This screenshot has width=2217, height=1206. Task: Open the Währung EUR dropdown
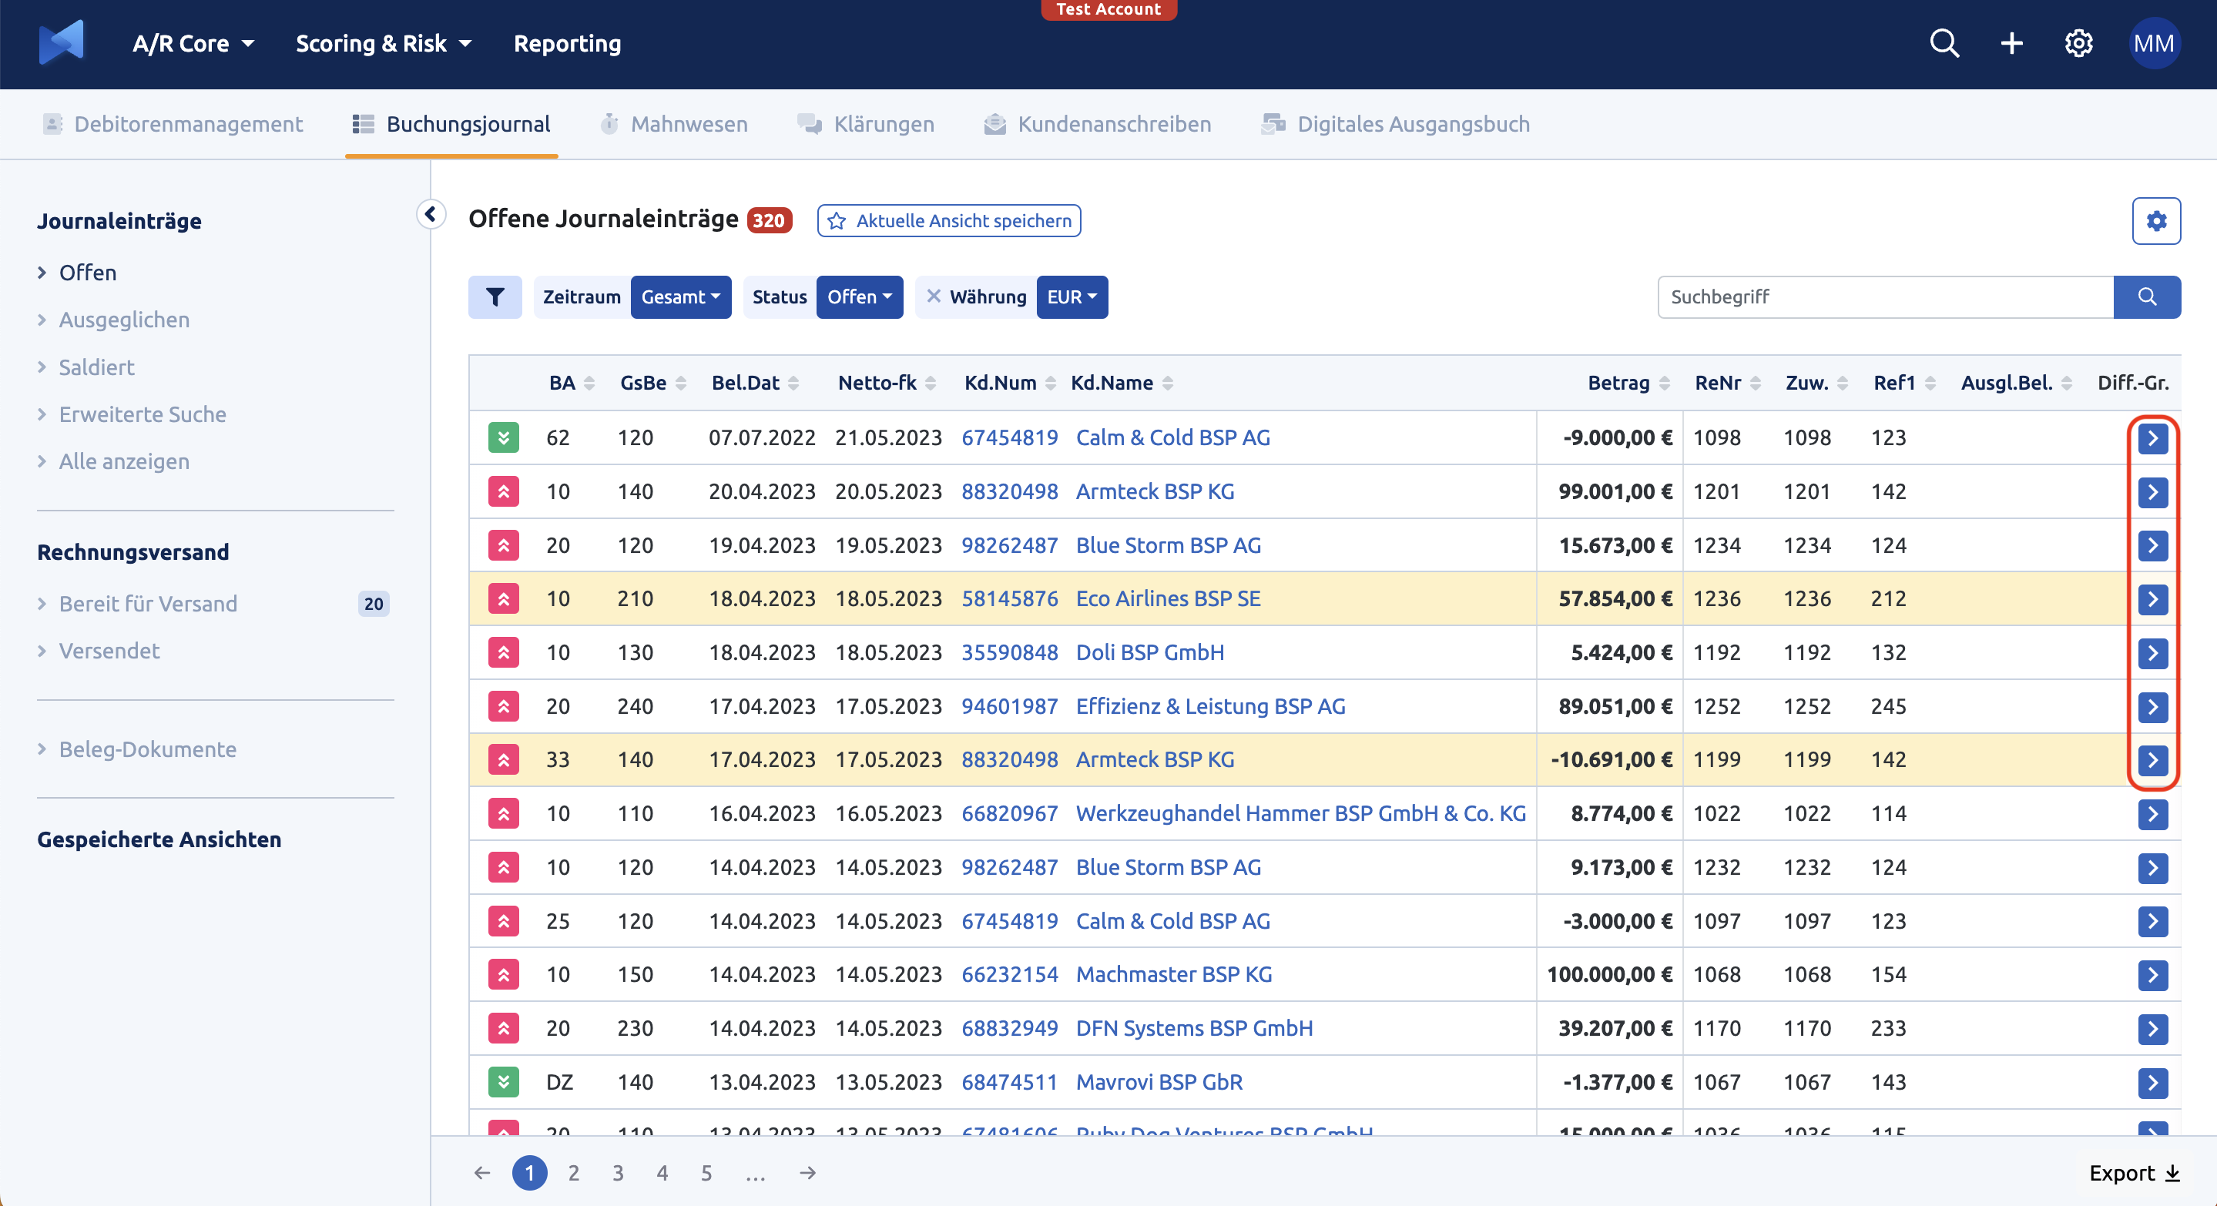click(x=1072, y=296)
